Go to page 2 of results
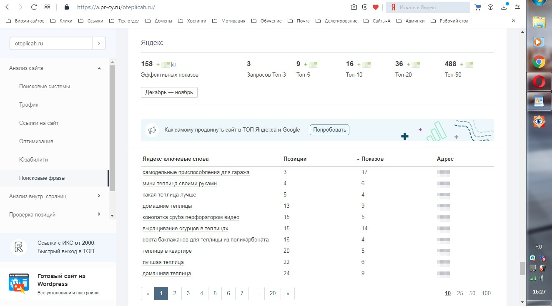This screenshot has height=306, width=552. tap(175, 294)
